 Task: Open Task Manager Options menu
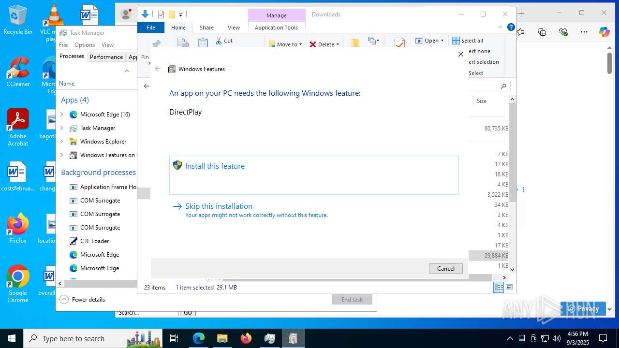point(85,44)
